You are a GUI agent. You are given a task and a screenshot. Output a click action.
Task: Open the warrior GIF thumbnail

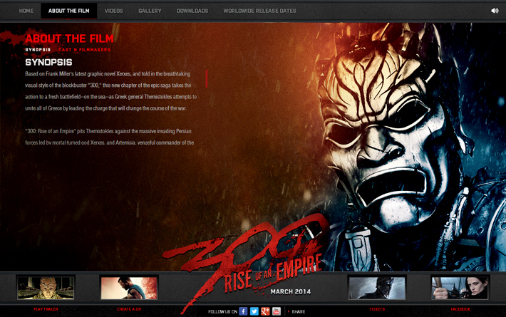tap(129, 288)
